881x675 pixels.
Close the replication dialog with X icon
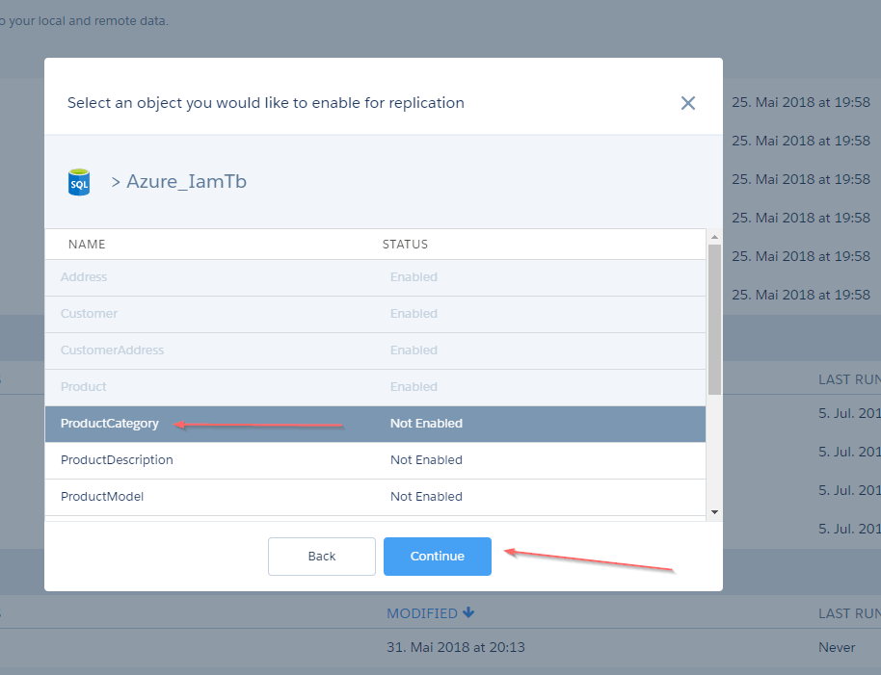(x=687, y=103)
